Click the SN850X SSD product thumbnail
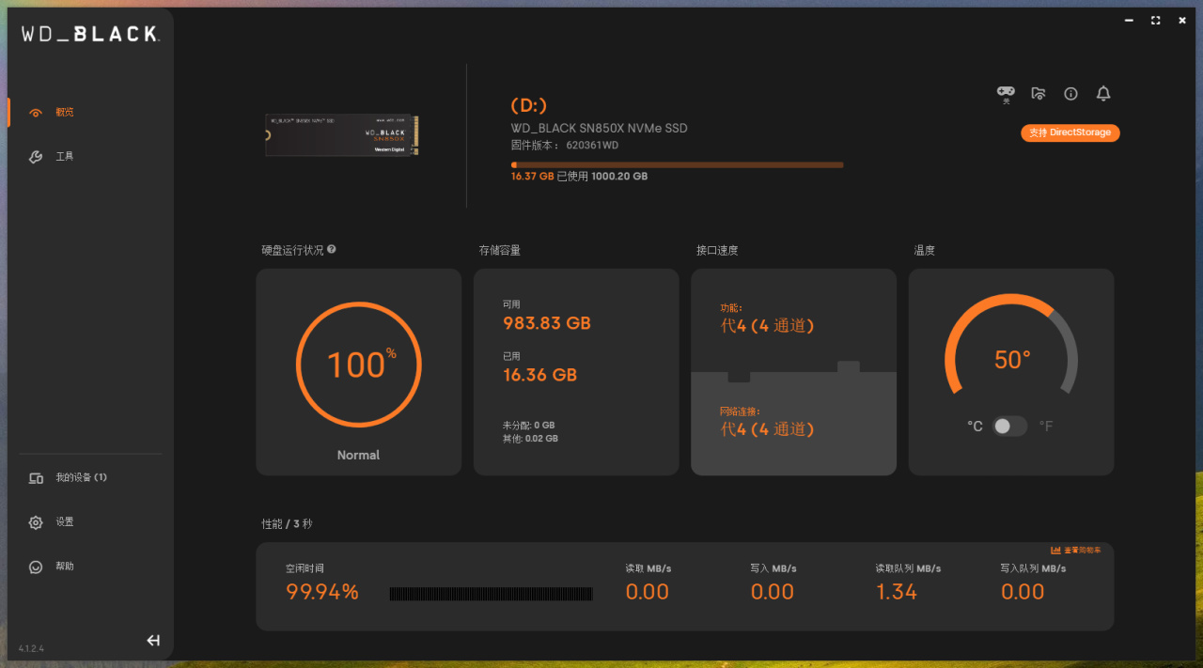This screenshot has width=1203, height=668. click(342, 135)
